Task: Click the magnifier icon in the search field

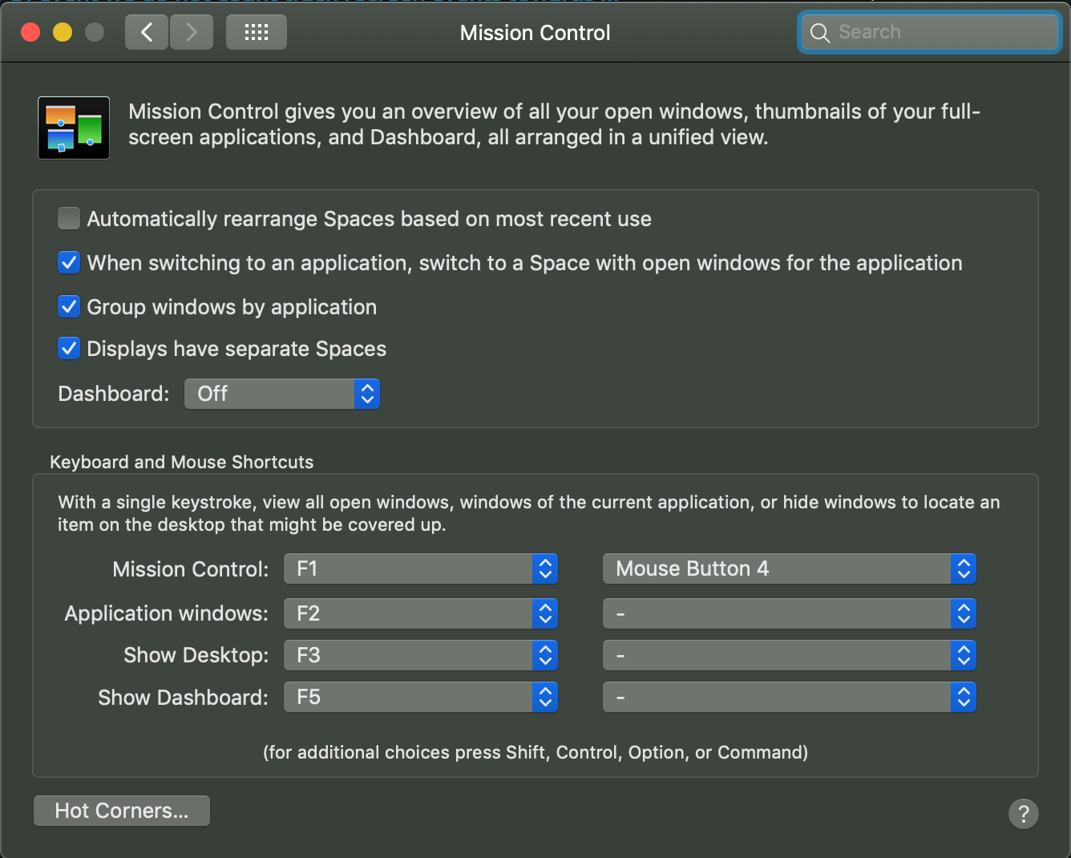Action: [819, 33]
